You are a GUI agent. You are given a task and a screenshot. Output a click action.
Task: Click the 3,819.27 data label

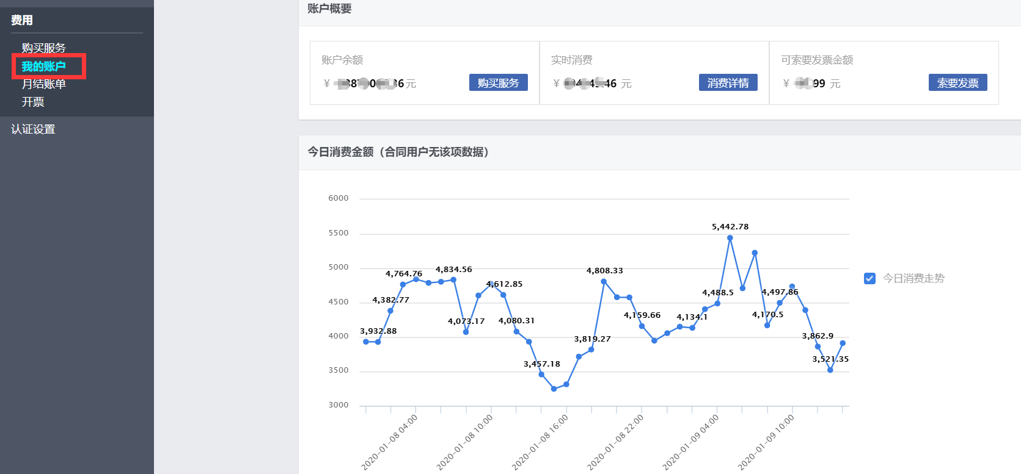click(592, 339)
